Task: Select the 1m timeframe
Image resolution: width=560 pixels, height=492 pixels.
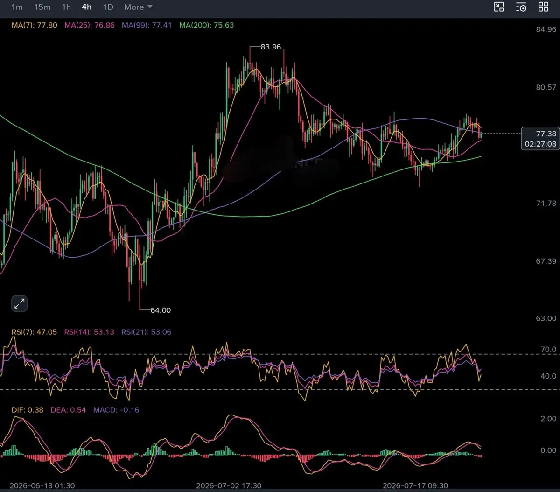Action: (17, 7)
